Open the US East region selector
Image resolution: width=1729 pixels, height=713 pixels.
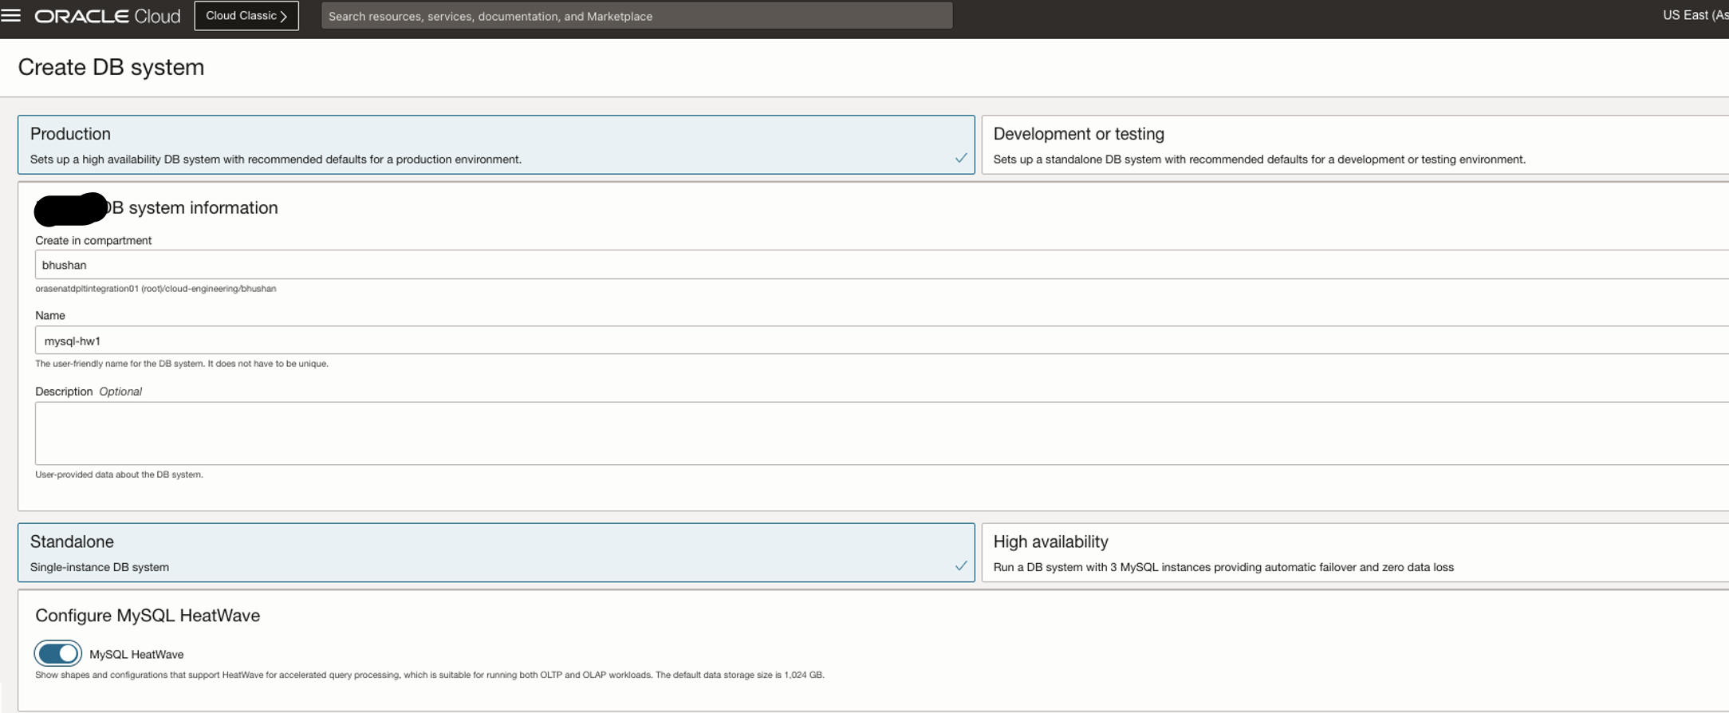pos(1695,15)
